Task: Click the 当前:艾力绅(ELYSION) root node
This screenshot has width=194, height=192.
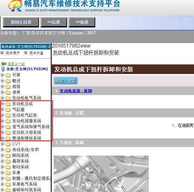Action: pos(27,69)
